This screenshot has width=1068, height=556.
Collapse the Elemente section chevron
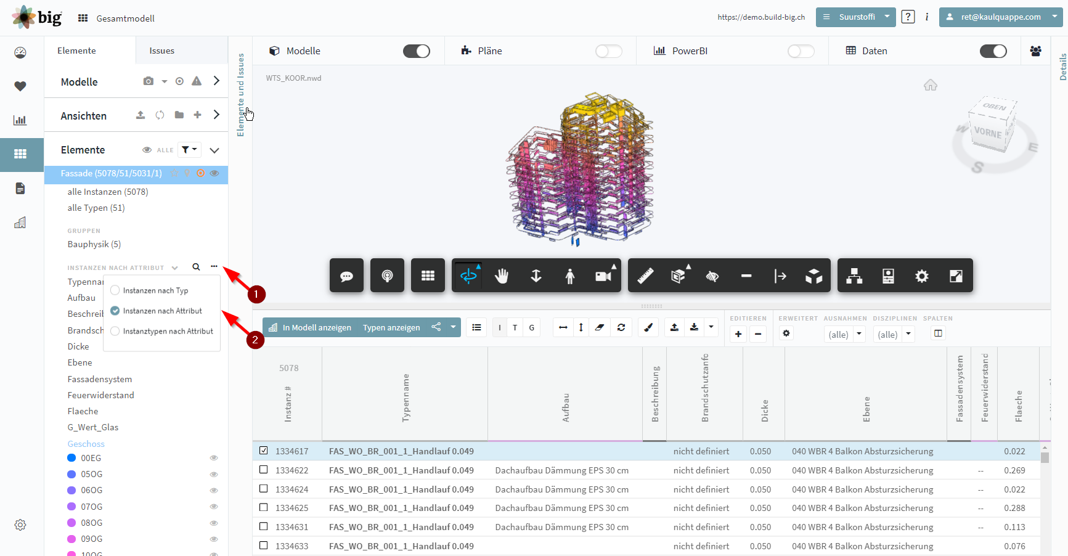click(214, 150)
